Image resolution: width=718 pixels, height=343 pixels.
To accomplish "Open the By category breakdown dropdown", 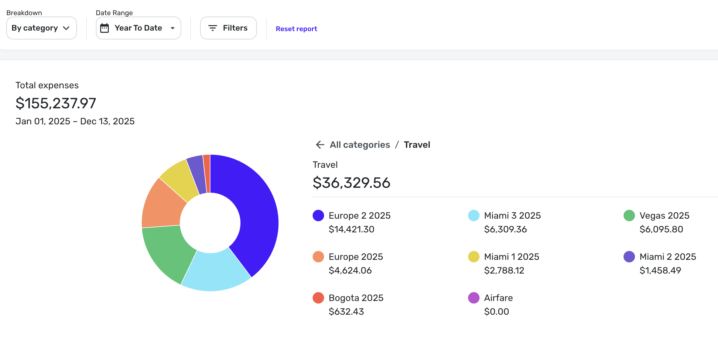I will click(x=41, y=28).
